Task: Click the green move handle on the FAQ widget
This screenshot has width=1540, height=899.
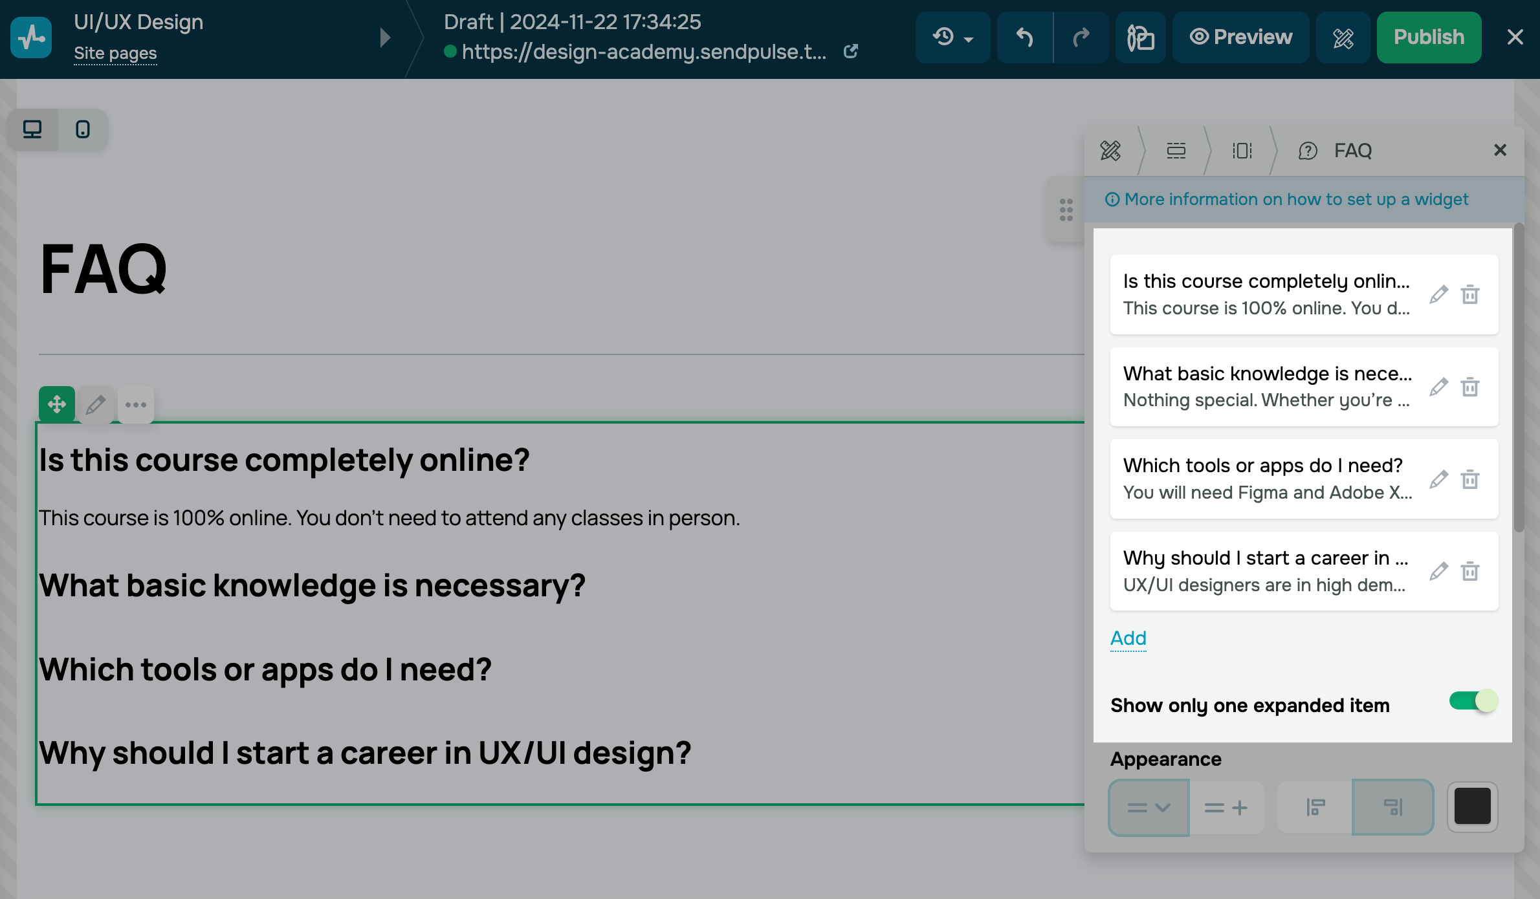Action: [57, 405]
